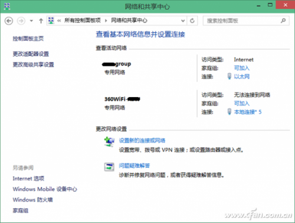295x223 pixels.
Task: Open 控制面板主页 link
Action: tap(28, 39)
